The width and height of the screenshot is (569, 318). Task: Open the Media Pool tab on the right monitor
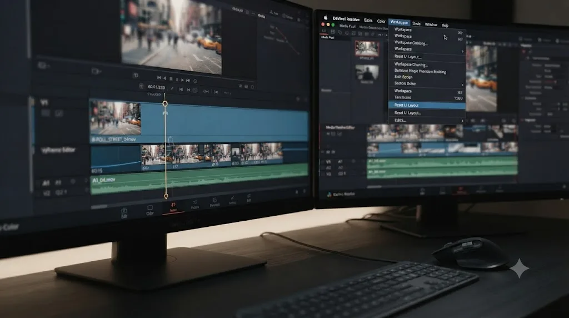click(347, 26)
